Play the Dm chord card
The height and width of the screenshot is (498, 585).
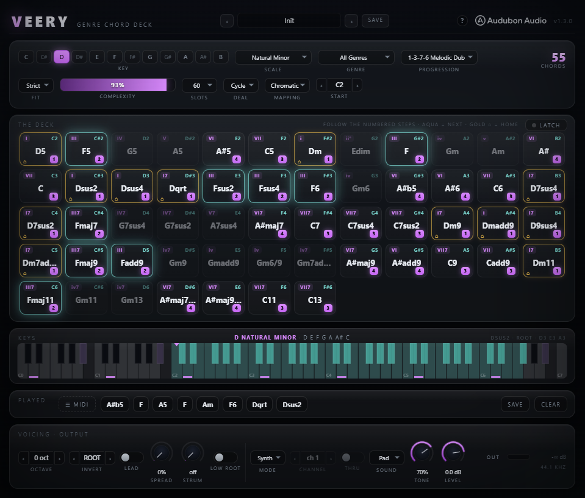pyautogui.click(x=315, y=149)
